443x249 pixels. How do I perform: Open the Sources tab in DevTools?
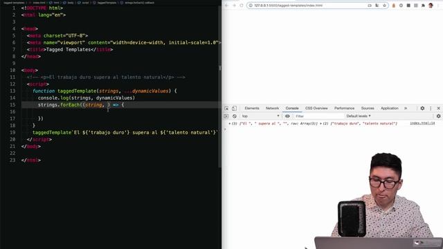(x=368, y=108)
